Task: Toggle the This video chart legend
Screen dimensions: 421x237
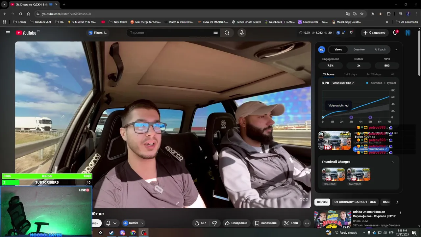Action: pos(374,83)
